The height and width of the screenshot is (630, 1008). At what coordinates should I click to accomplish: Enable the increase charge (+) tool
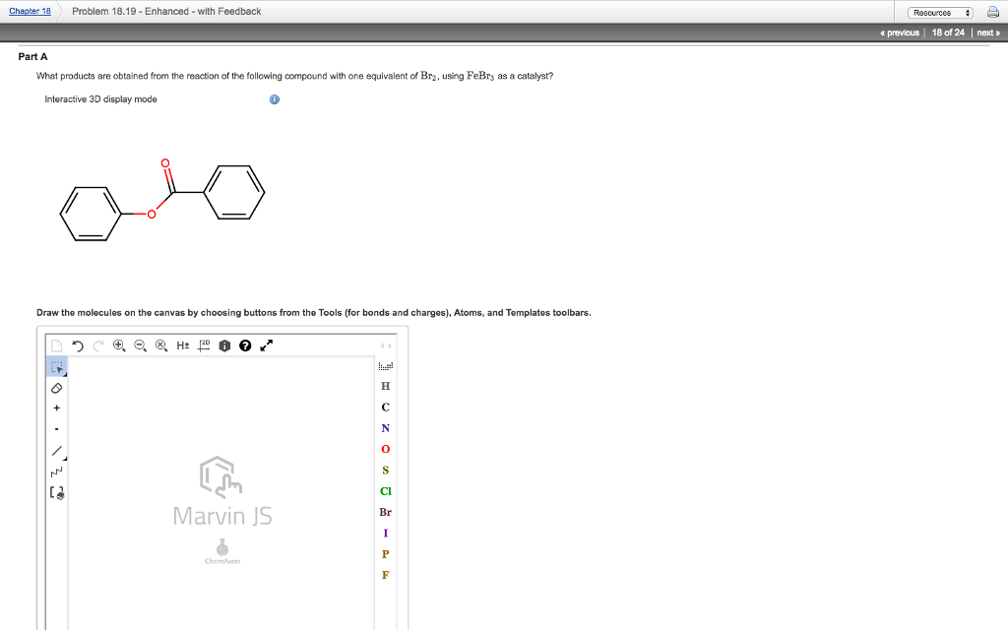57,408
